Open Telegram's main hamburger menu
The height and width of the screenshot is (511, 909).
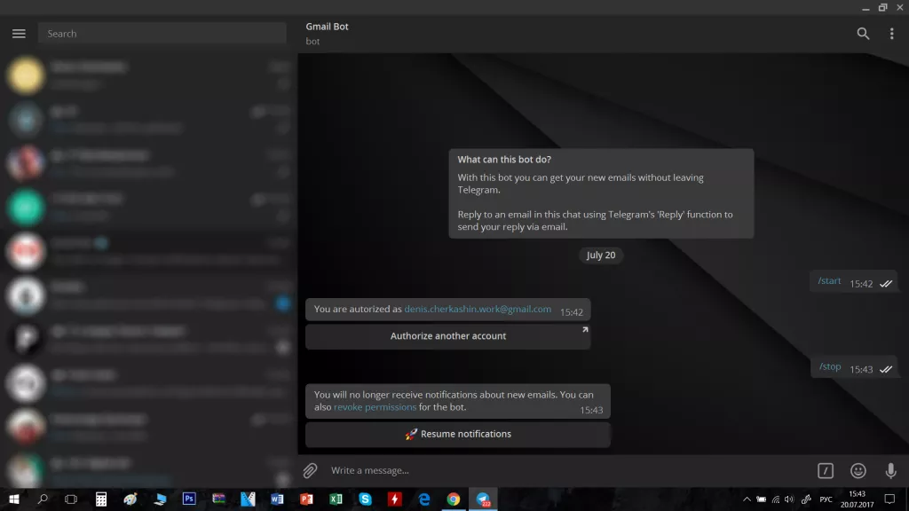[18, 33]
